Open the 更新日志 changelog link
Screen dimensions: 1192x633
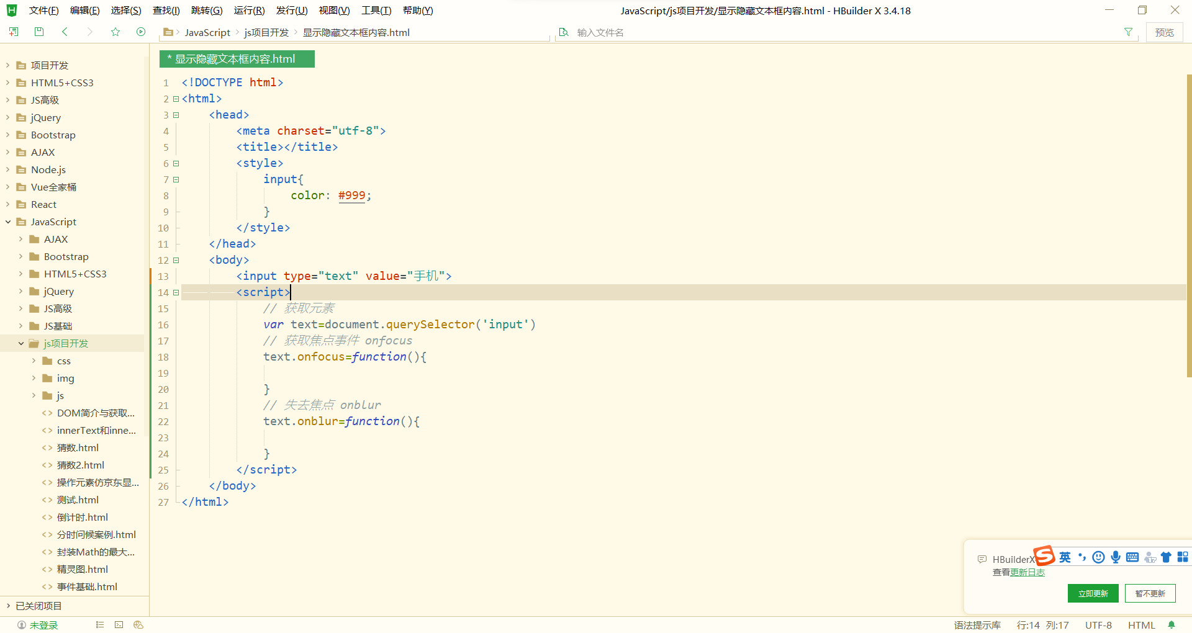click(x=1028, y=572)
